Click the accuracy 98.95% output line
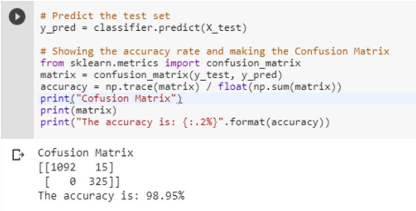 [x=111, y=196]
